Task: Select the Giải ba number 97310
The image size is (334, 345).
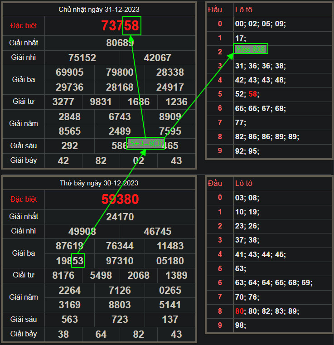Action: click(x=120, y=261)
